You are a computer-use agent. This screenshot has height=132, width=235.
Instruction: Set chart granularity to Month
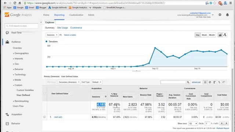point(212,35)
